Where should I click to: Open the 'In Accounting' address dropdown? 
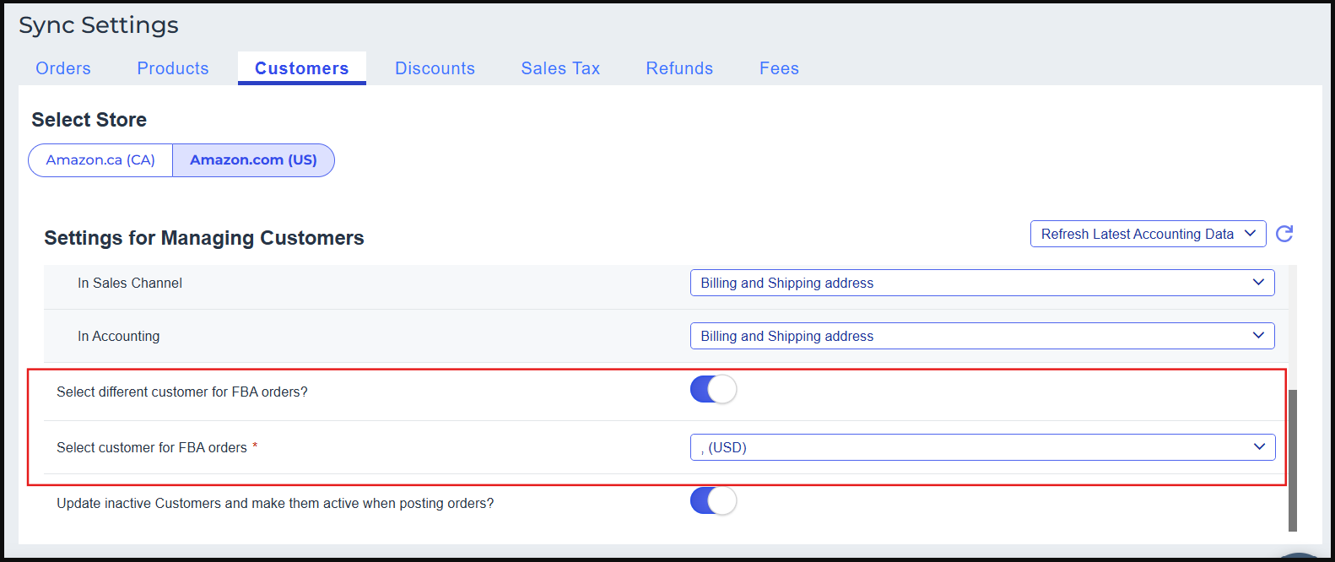pyautogui.click(x=982, y=336)
